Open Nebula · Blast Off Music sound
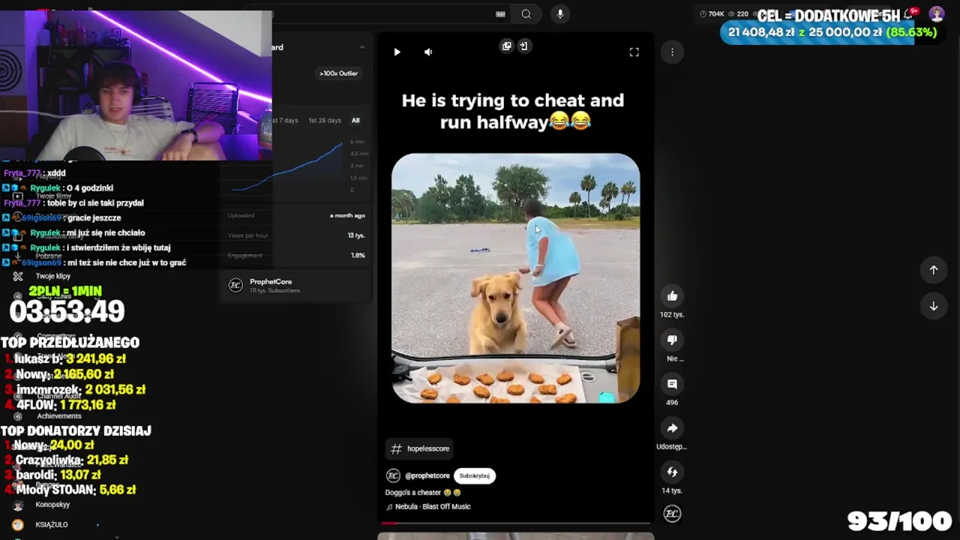960x540 pixels. (433, 506)
